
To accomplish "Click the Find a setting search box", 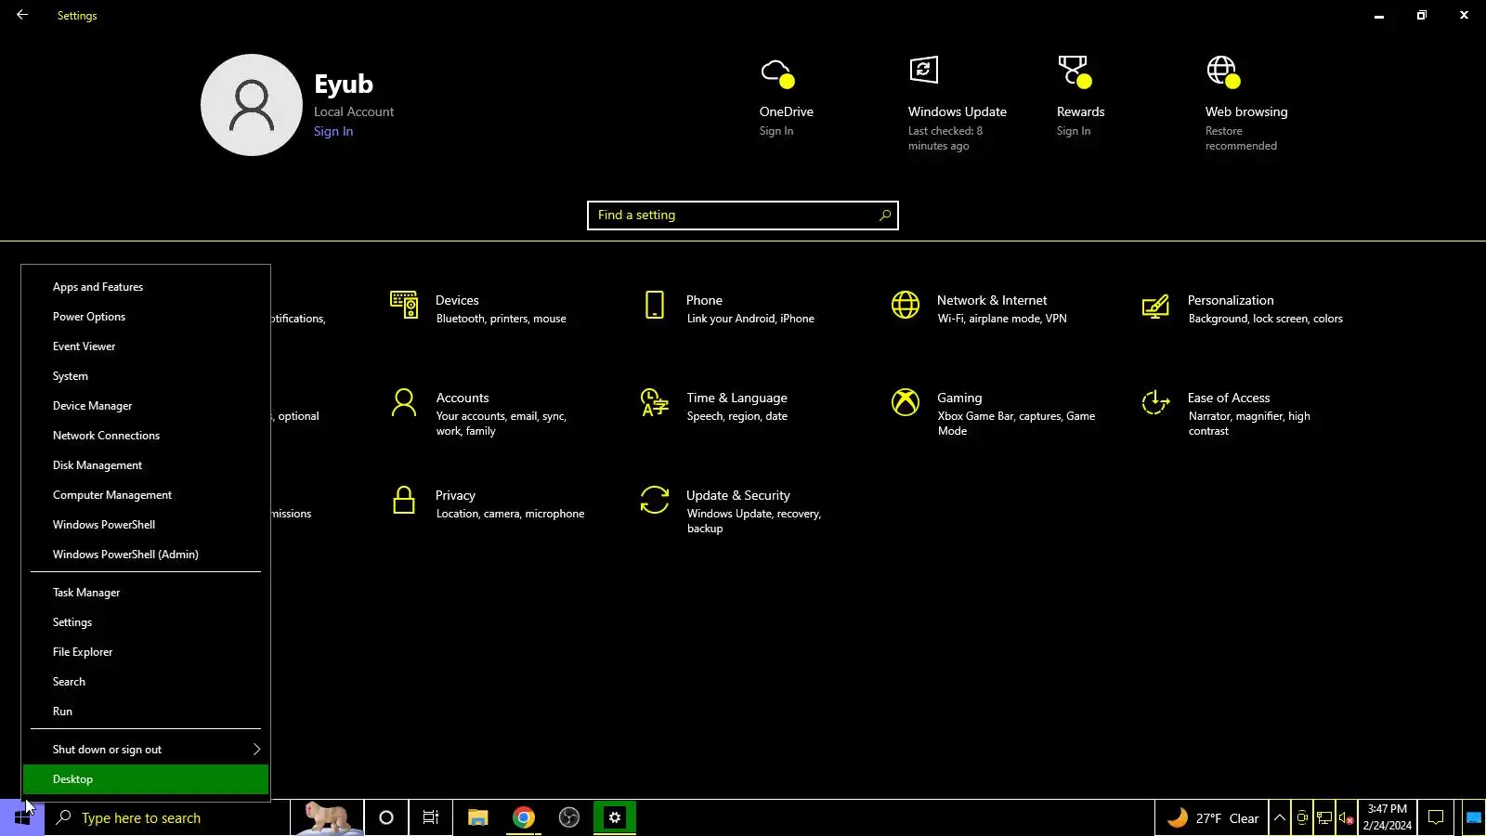I will pyautogui.click(x=743, y=216).
